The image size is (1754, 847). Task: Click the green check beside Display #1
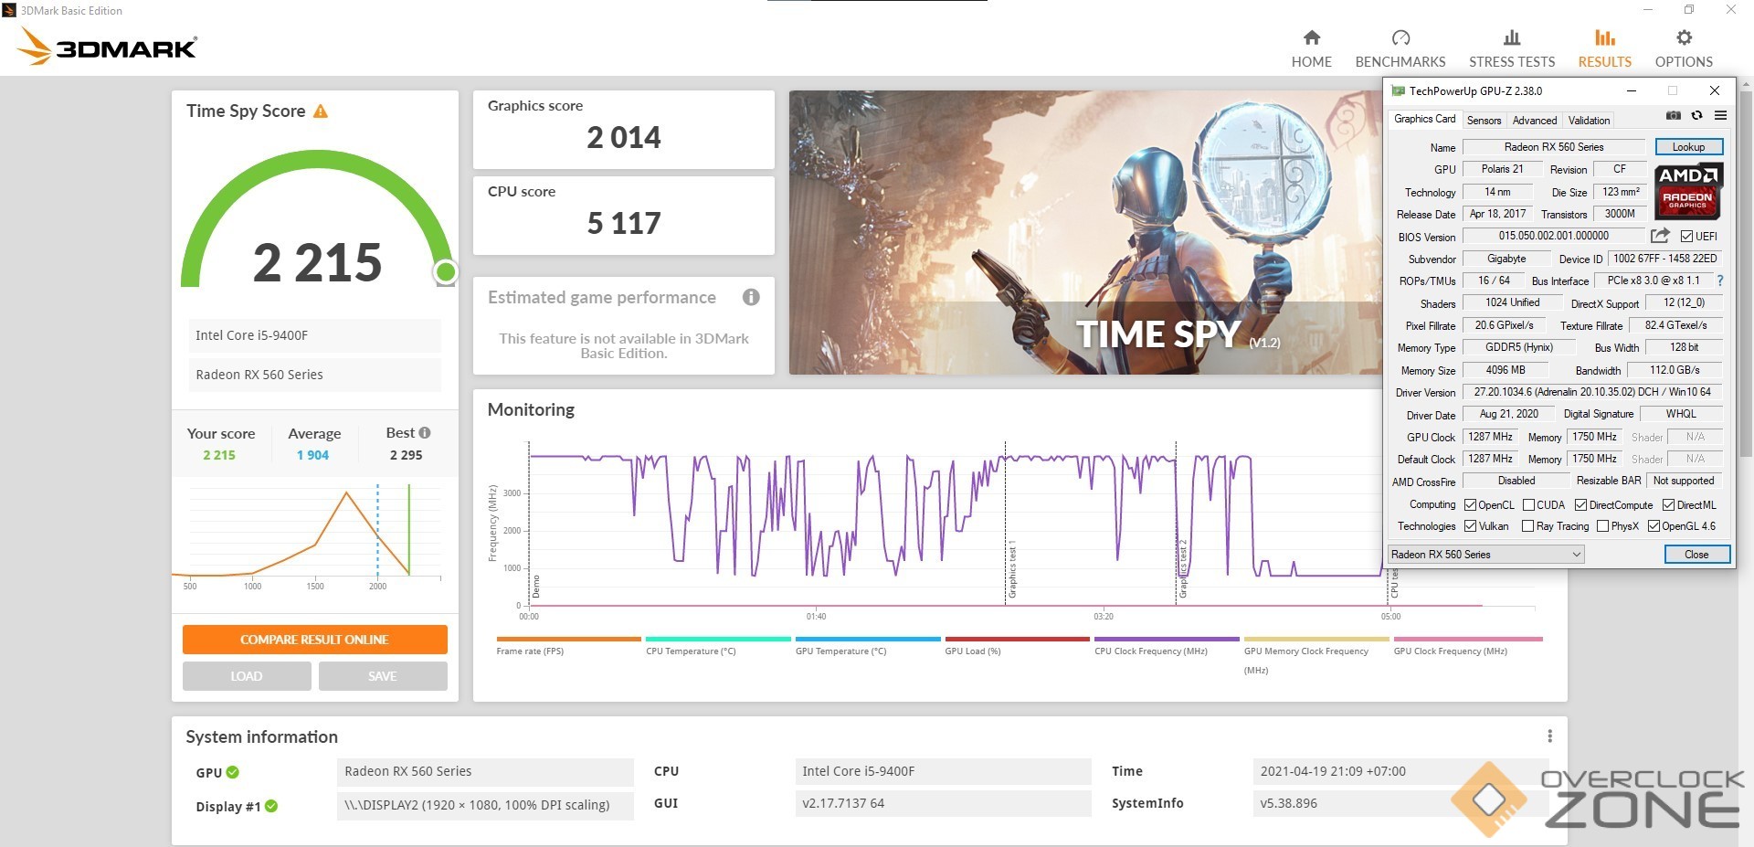point(271,806)
